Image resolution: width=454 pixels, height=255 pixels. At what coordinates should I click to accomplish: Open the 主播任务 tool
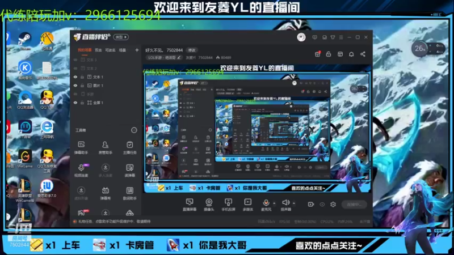point(130,147)
